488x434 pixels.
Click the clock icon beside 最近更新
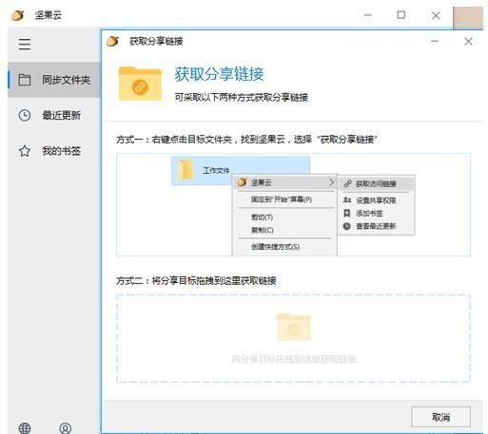[x=25, y=115]
